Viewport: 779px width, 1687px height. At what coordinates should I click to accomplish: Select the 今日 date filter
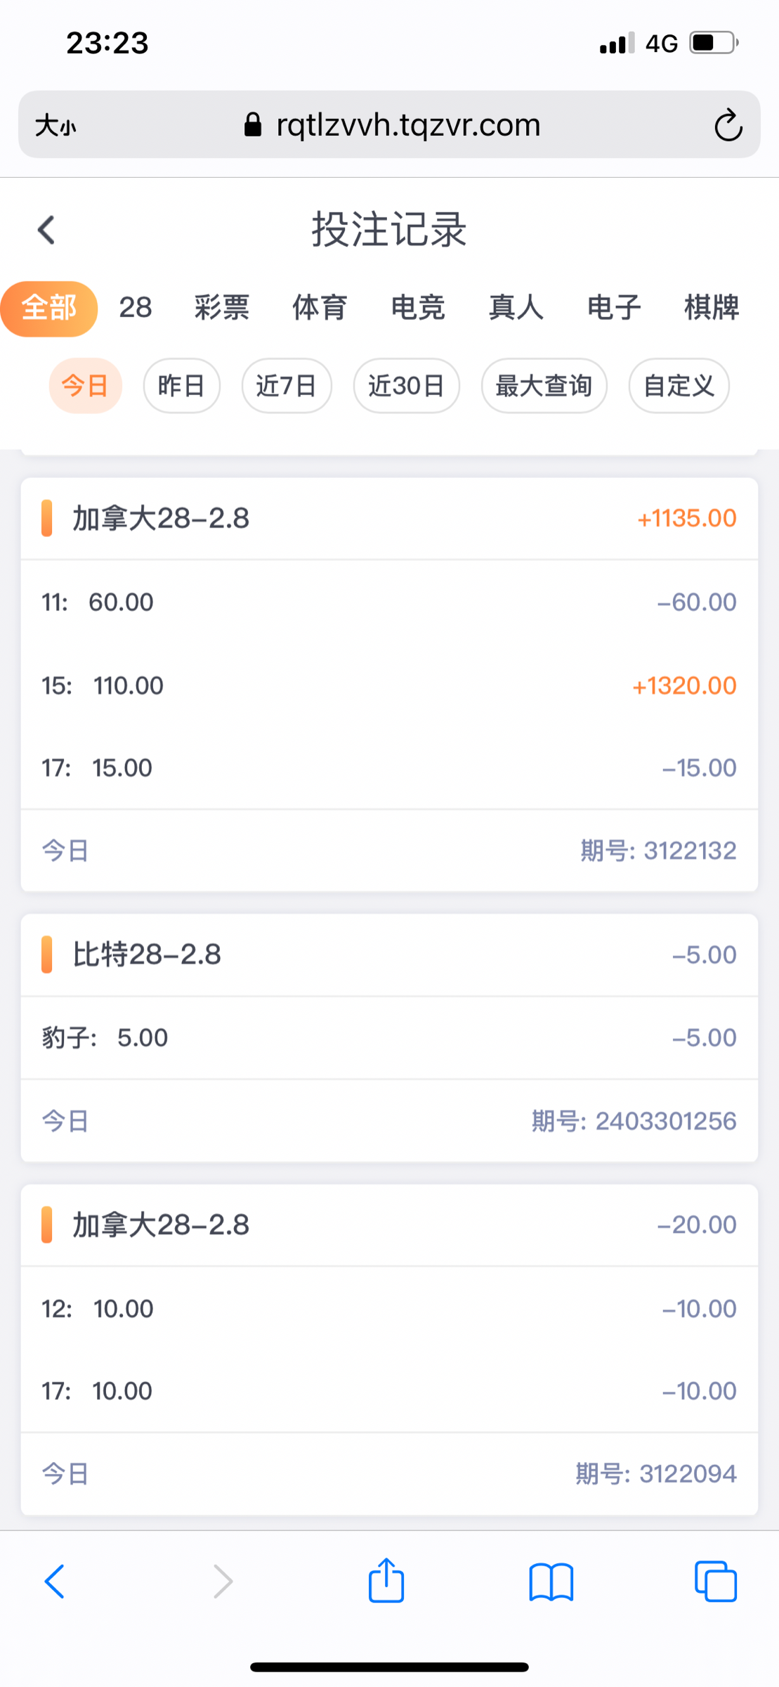(85, 386)
